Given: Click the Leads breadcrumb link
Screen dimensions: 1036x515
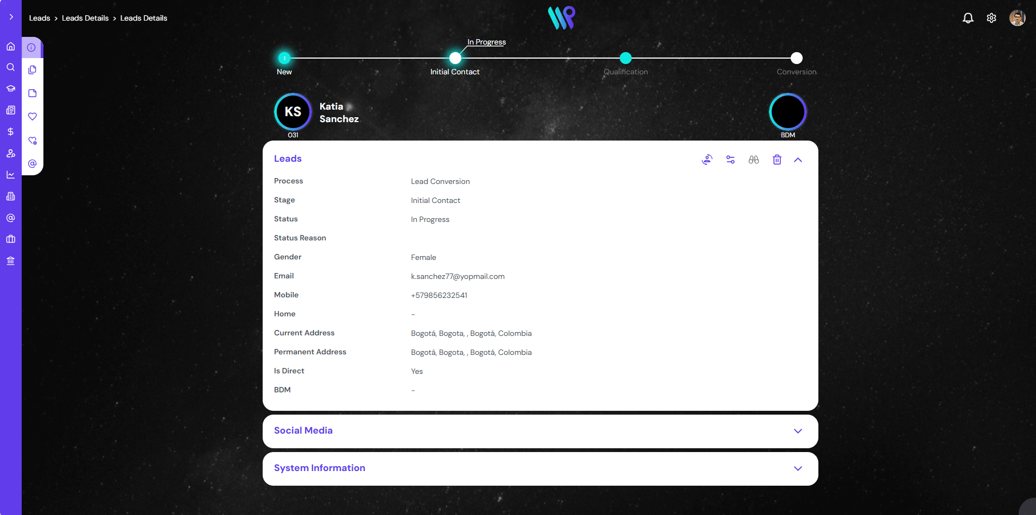Looking at the screenshot, I should coord(40,18).
